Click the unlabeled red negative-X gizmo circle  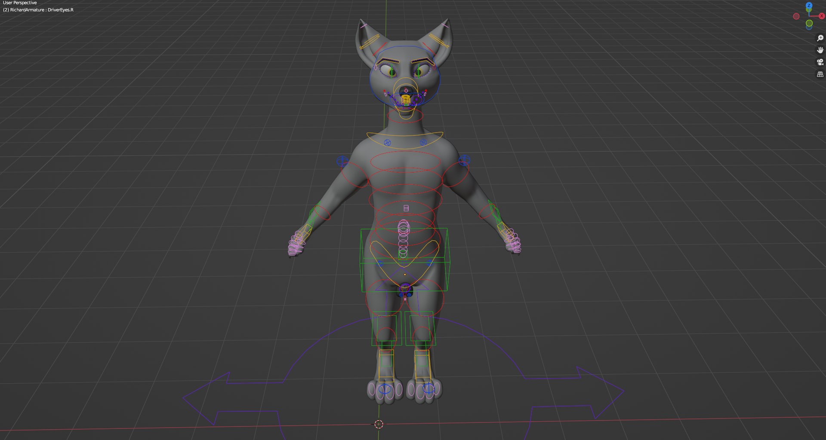(x=796, y=16)
